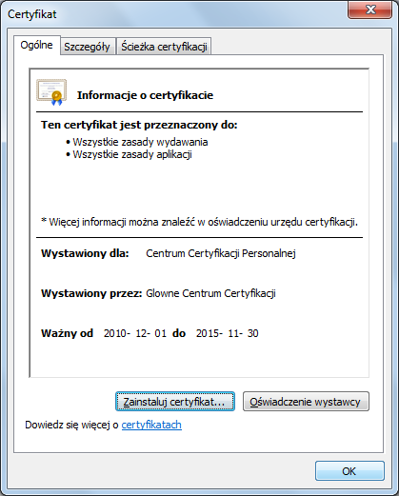Viewport: 399px width, 496px height.
Task: Click the Certyfikat title bar text
Action: point(32,14)
